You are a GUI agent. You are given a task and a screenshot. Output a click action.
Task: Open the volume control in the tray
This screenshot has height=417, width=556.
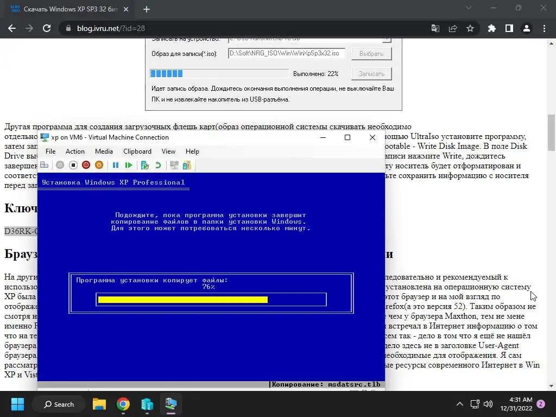pyautogui.click(x=488, y=404)
